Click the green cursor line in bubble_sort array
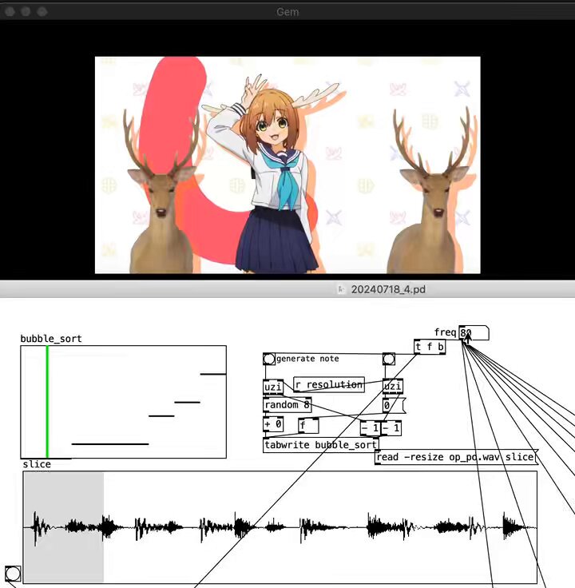The width and height of the screenshot is (575, 588). pos(47,402)
